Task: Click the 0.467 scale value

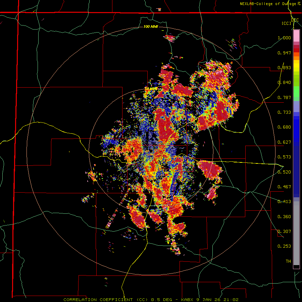Action: (x=284, y=187)
